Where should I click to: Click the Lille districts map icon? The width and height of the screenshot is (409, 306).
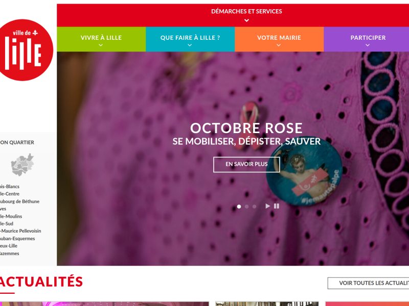click(x=22, y=165)
